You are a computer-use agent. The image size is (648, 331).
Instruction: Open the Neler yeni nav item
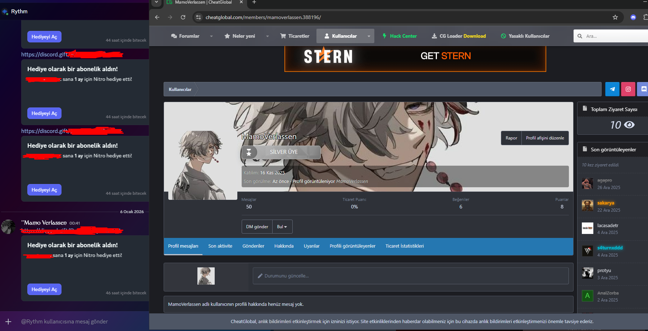coord(240,36)
